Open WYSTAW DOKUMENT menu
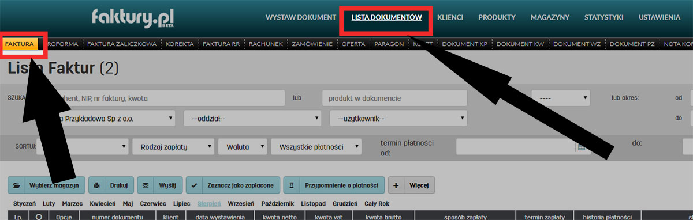 pyautogui.click(x=301, y=17)
